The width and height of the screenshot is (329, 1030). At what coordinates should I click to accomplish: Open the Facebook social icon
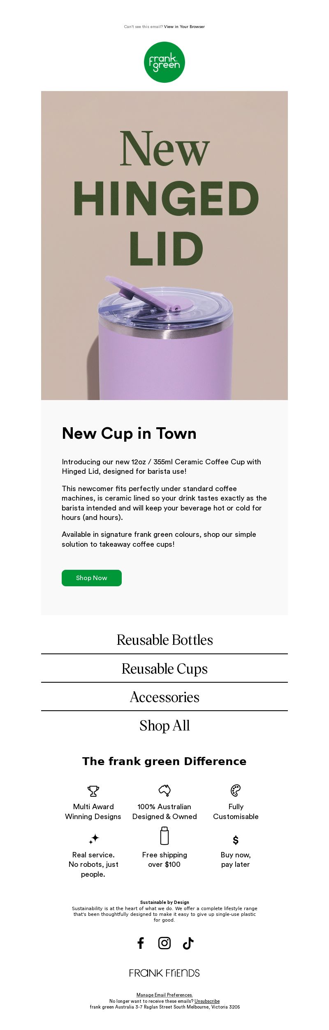141,943
